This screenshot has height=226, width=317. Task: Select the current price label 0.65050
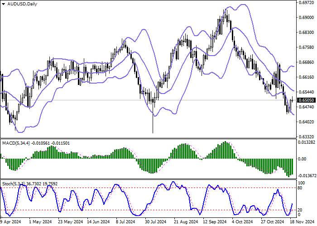[x=306, y=100]
